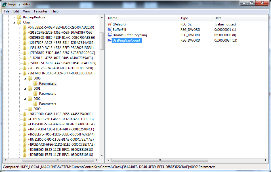Screen dimensions: 271x172
Task: Collapse the Class key
Action: pos(14,22)
